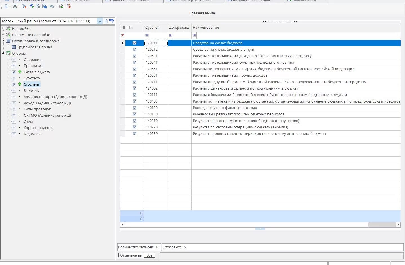Expand the Системные настройки tree node

coord(3,35)
